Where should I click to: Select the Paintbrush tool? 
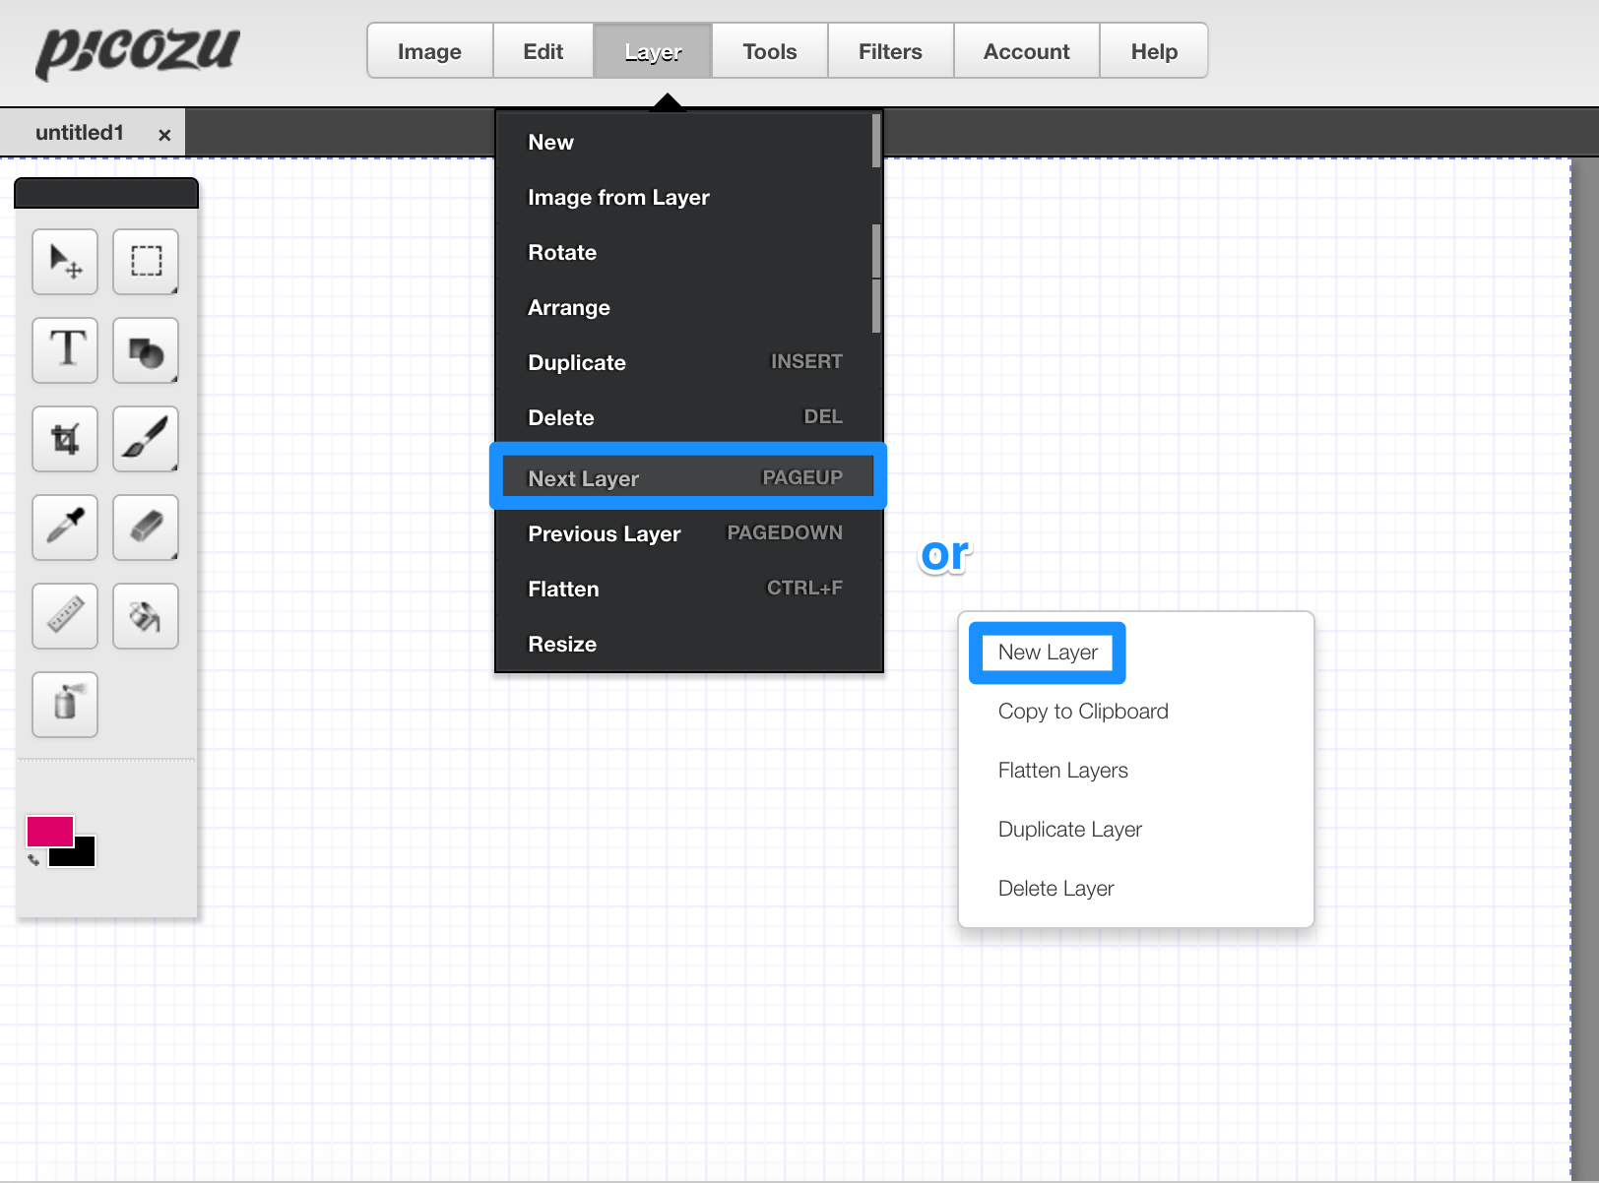tap(146, 439)
